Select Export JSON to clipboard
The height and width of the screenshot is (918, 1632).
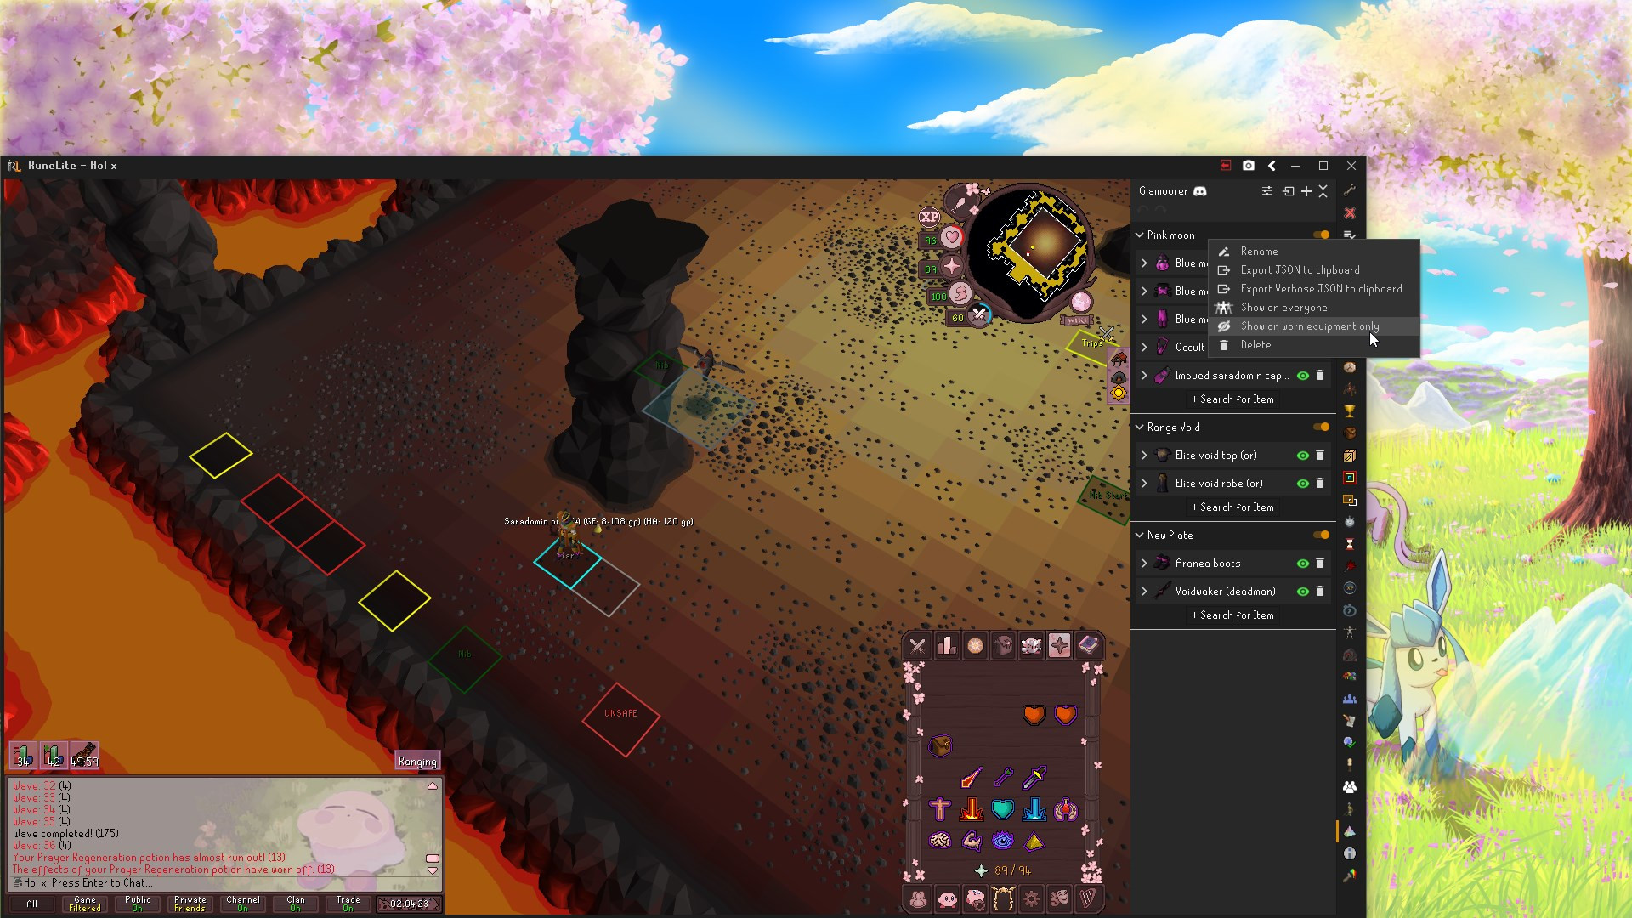point(1313,270)
